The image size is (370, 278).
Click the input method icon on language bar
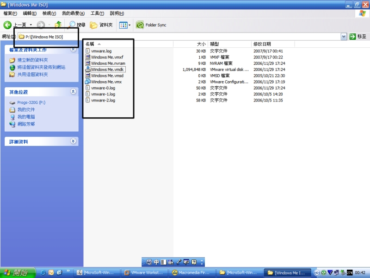point(149,262)
